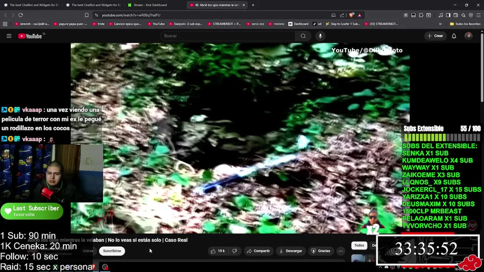Open the triste bookmark
The image size is (484, 272).
click(98, 24)
